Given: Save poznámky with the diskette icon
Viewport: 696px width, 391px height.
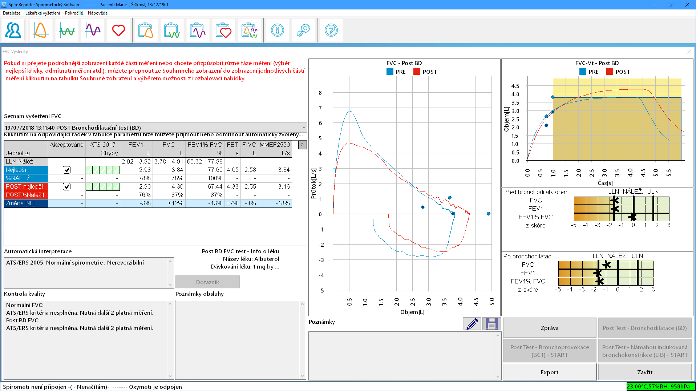Looking at the screenshot, I should (491, 323).
